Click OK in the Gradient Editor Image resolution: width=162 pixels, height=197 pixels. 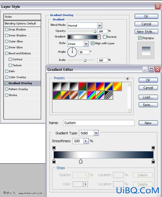click(x=148, y=80)
